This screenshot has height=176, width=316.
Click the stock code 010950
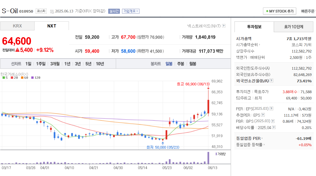click(26, 12)
